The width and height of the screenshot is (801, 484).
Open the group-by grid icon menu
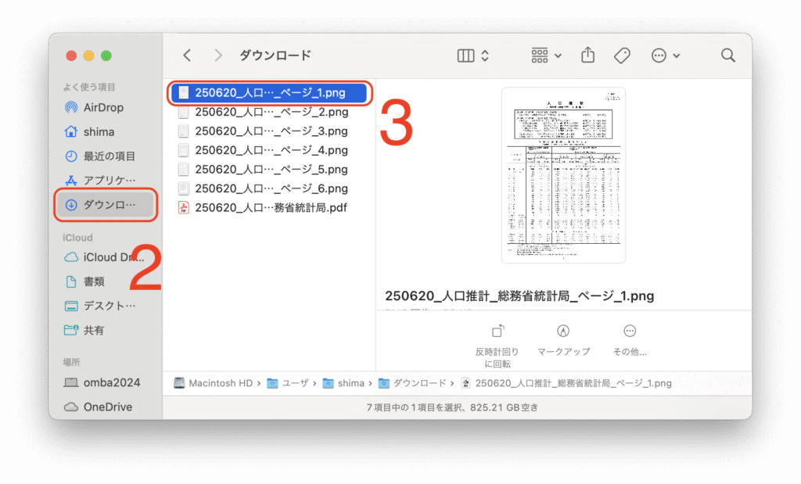coord(540,56)
